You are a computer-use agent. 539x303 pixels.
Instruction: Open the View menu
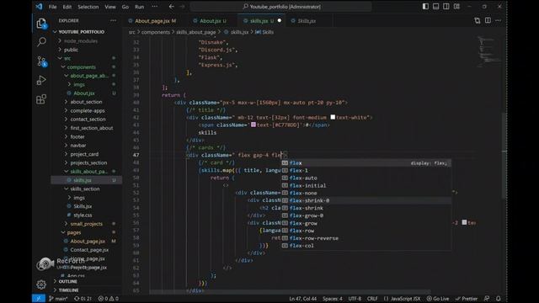[110, 7]
